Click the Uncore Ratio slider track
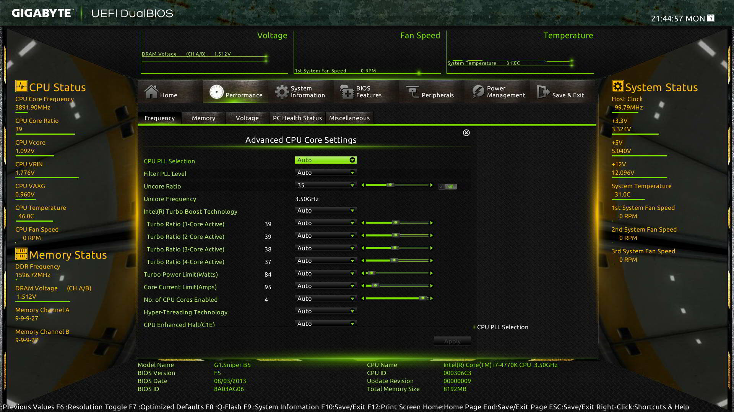The height and width of the screenshot is (412, 734). point(397,185)
